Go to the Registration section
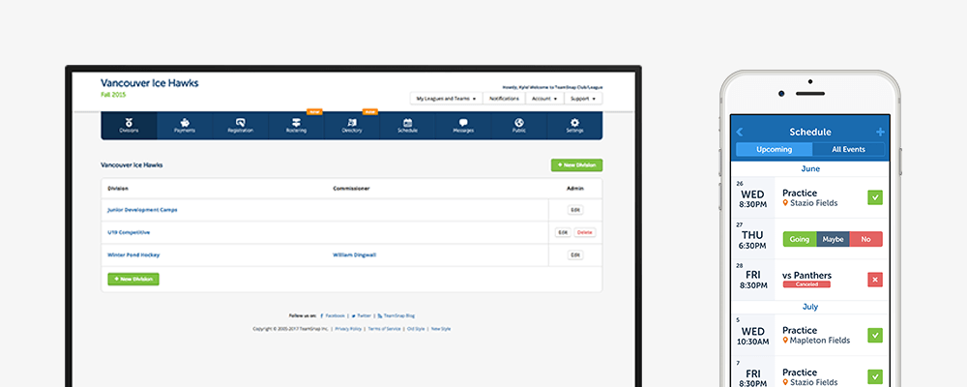 pyautogui.click(x=241, y=126)
